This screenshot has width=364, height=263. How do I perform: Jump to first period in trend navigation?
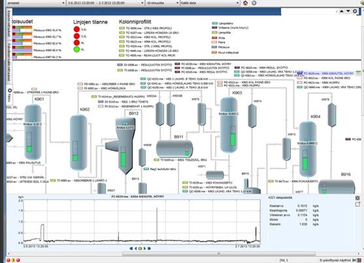click(131, 249)
